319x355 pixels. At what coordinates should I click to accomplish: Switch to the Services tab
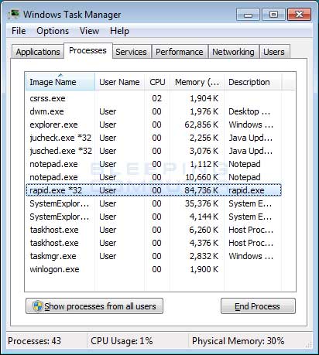[131, 52]
